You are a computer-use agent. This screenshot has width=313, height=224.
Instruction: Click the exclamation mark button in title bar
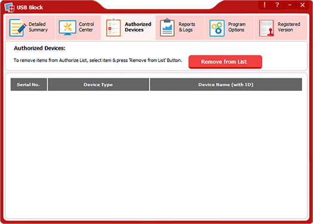pos(265,5)
